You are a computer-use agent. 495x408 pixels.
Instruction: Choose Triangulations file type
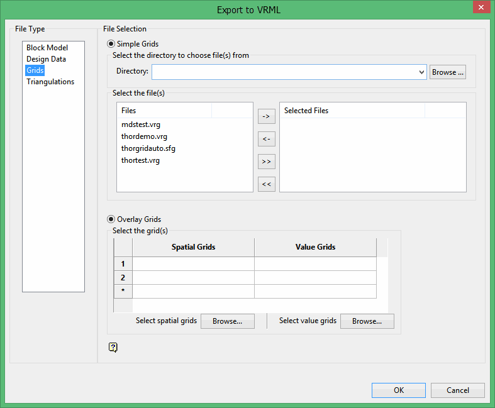pyautogui.click(x=50, y=82)
